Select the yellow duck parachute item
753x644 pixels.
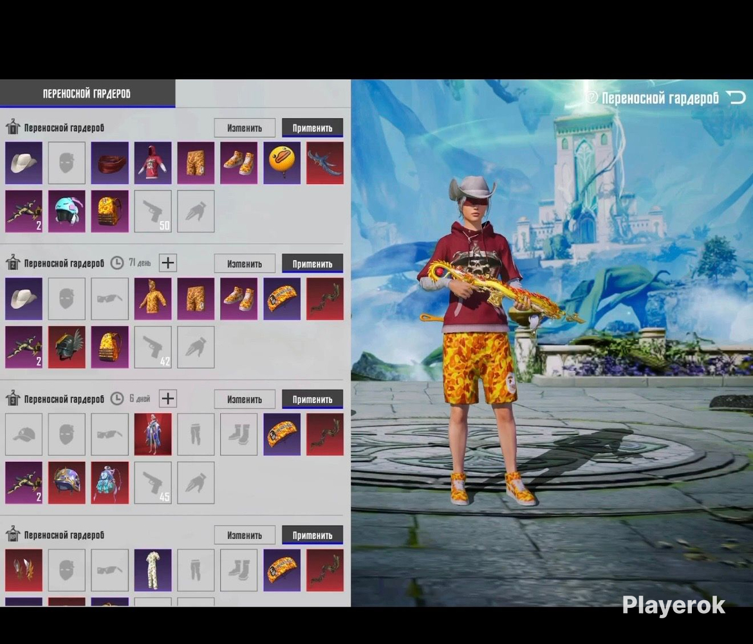282,163
